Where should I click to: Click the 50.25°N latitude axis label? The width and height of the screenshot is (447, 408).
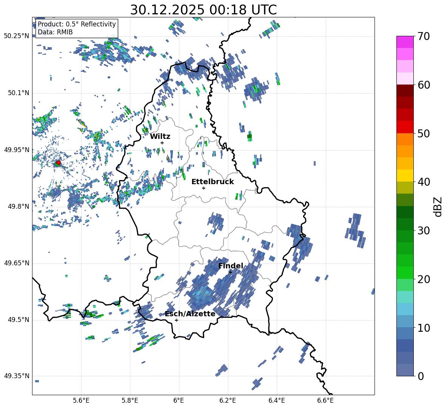pos(16,36)
